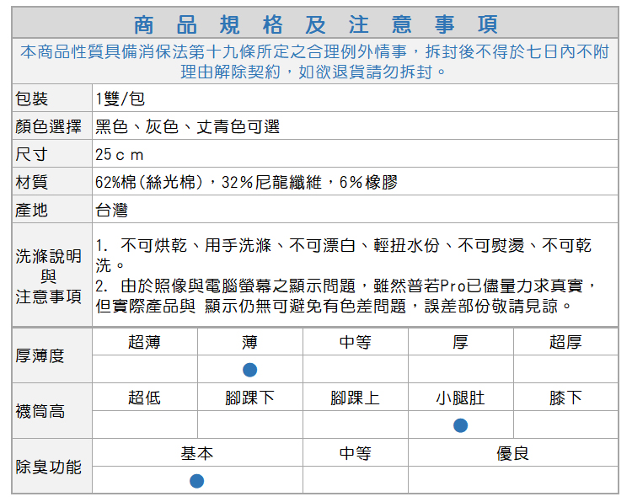
Task: Click the 超薄 thickness column header
Action: (x=144, y=342)
